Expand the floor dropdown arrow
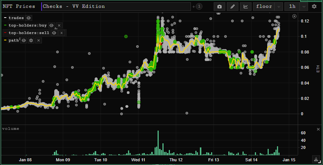 279,7
